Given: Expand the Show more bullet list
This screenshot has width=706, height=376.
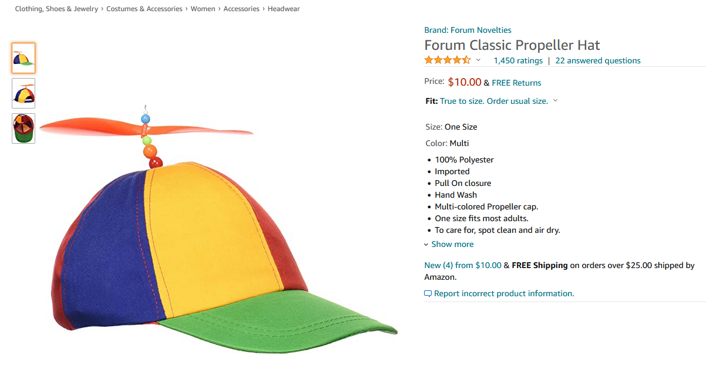Looking at the screenshot, I should 449,244.
